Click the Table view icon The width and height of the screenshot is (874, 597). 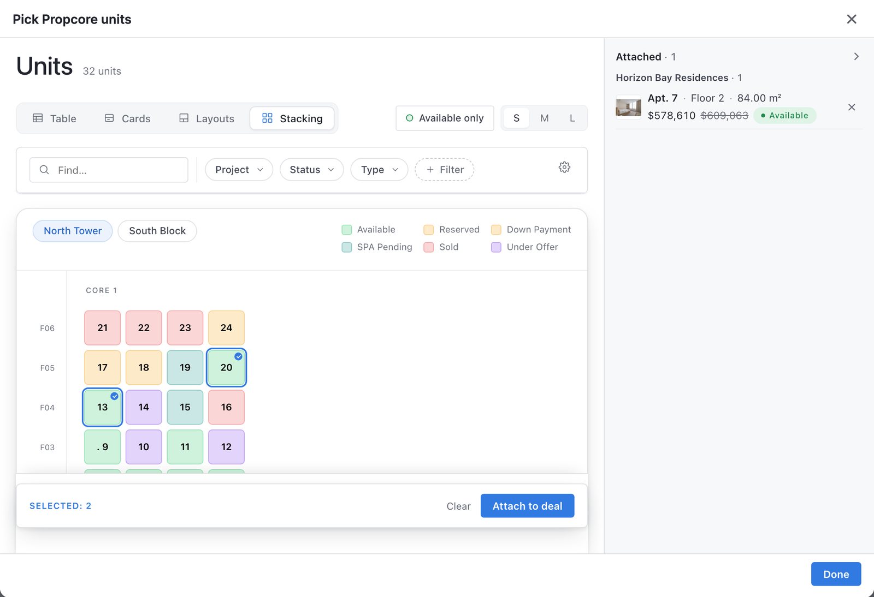[x=38, y=118]
